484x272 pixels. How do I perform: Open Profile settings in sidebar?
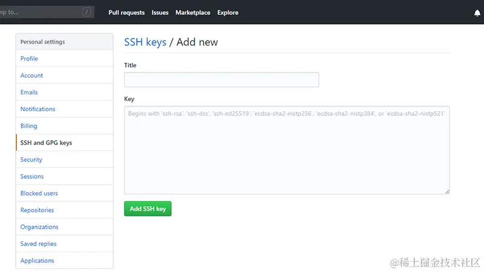point(65,59)
